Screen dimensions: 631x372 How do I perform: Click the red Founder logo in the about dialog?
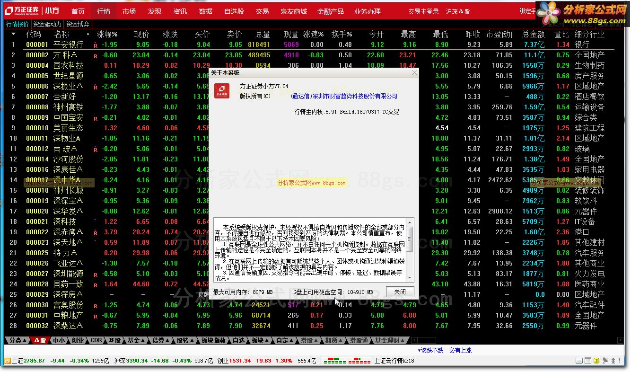tap(222, 91)
